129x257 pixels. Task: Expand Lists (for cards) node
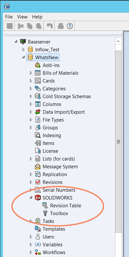(x=31, y=159)
